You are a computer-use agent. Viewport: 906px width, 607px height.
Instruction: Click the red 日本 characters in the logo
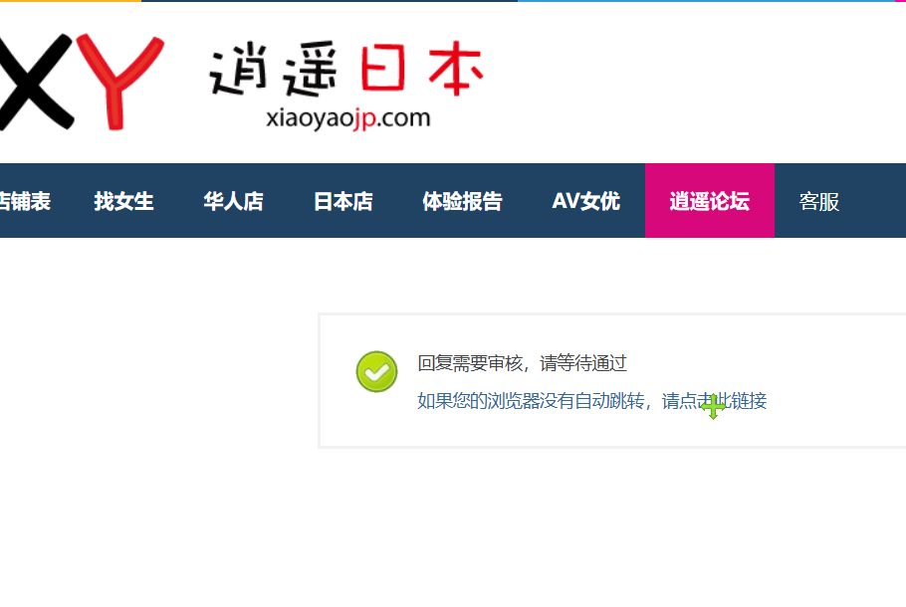click(x=421, y=71)
